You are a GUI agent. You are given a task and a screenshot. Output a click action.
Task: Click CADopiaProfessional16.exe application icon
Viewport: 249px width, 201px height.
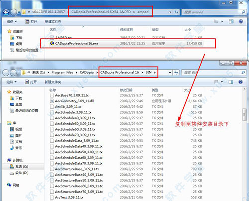tap(52, 43)
